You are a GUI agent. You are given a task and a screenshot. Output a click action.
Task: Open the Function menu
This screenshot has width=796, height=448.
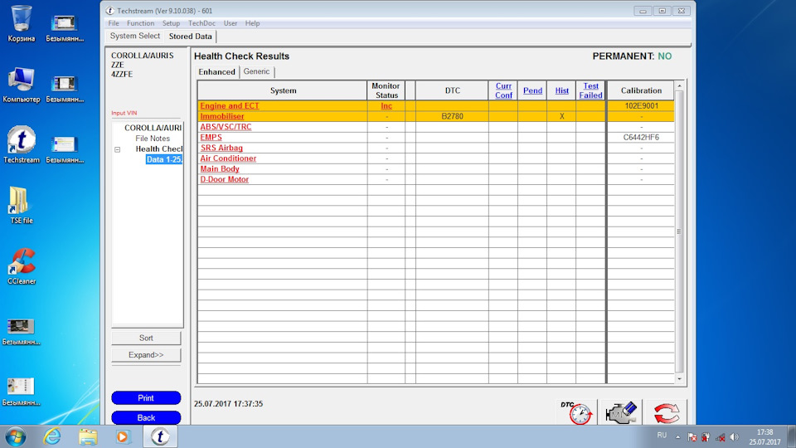(141, 23)
